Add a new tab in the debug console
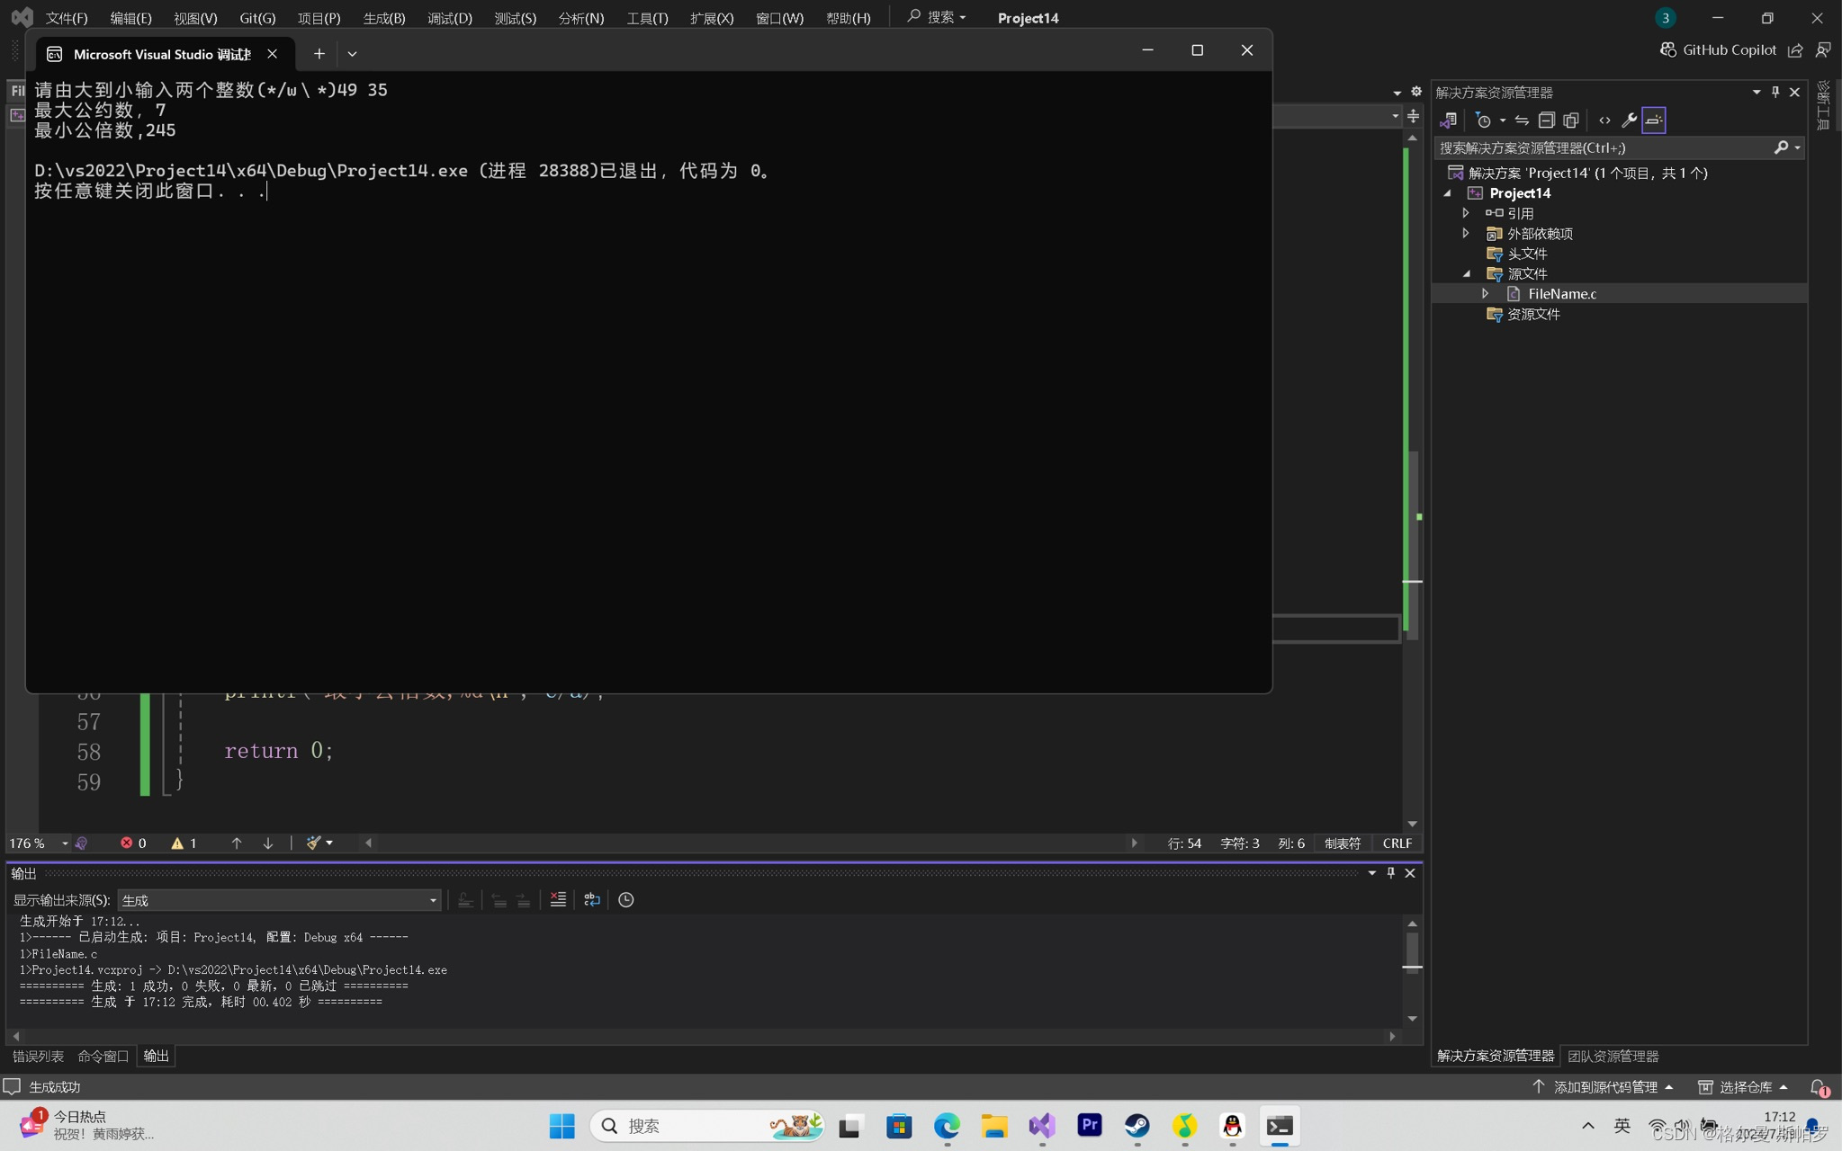Image resolution: width=1842 pixels, height=1151 pixels. (319, 54)
